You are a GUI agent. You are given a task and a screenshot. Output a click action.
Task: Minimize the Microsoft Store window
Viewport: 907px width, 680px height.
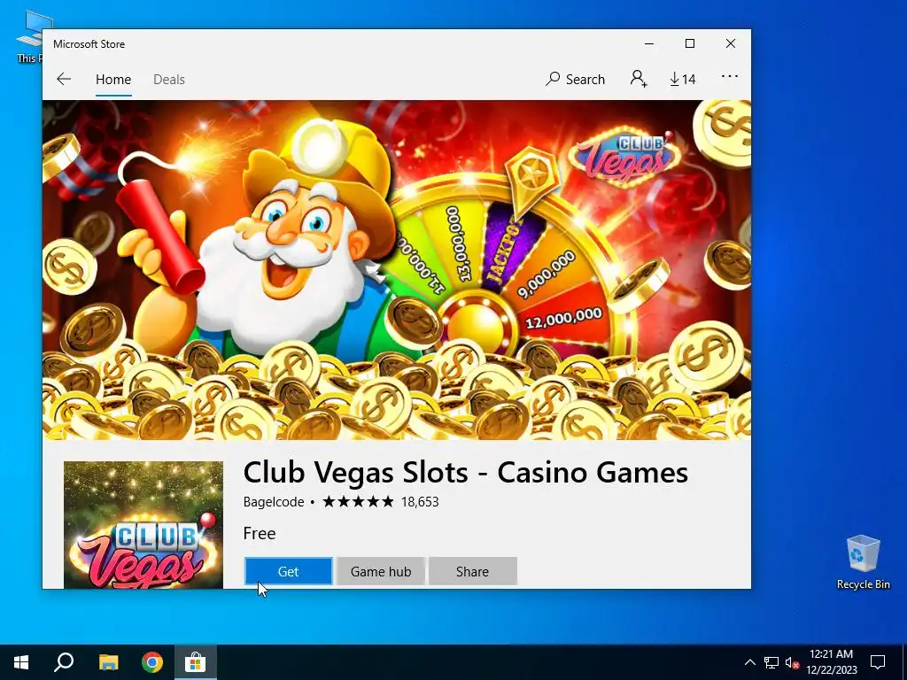point(649,44)
